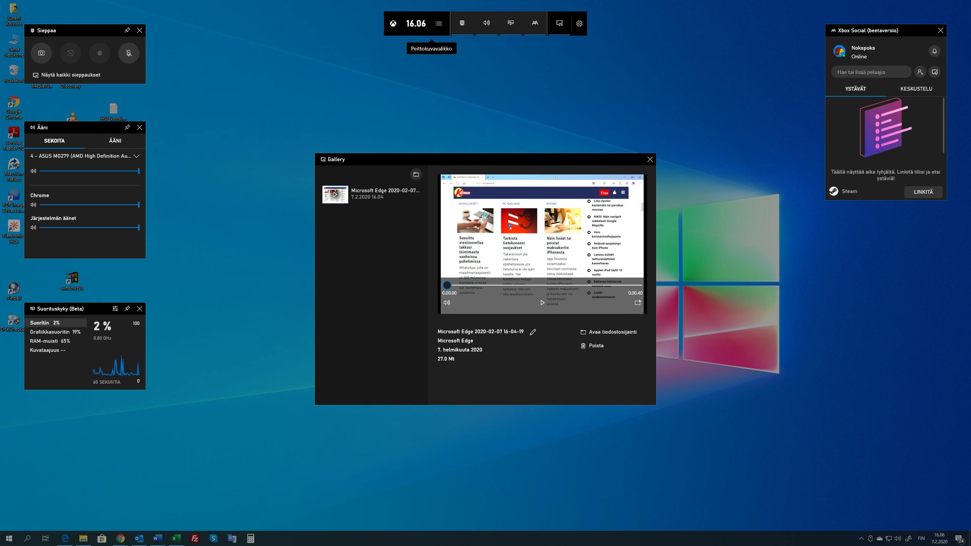Take a screenshot with the camera button

pos(41,53)
